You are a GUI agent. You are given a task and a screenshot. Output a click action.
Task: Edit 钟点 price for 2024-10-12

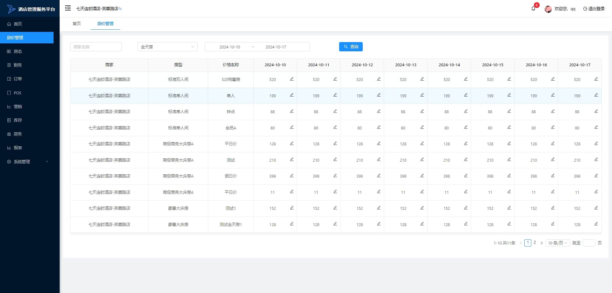point(379,111)
